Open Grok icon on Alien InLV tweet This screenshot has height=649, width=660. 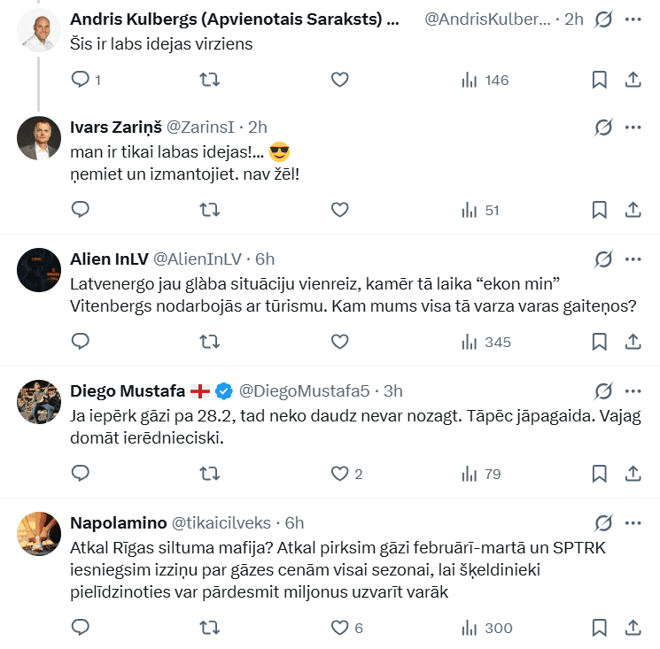(x=603, y=259)
